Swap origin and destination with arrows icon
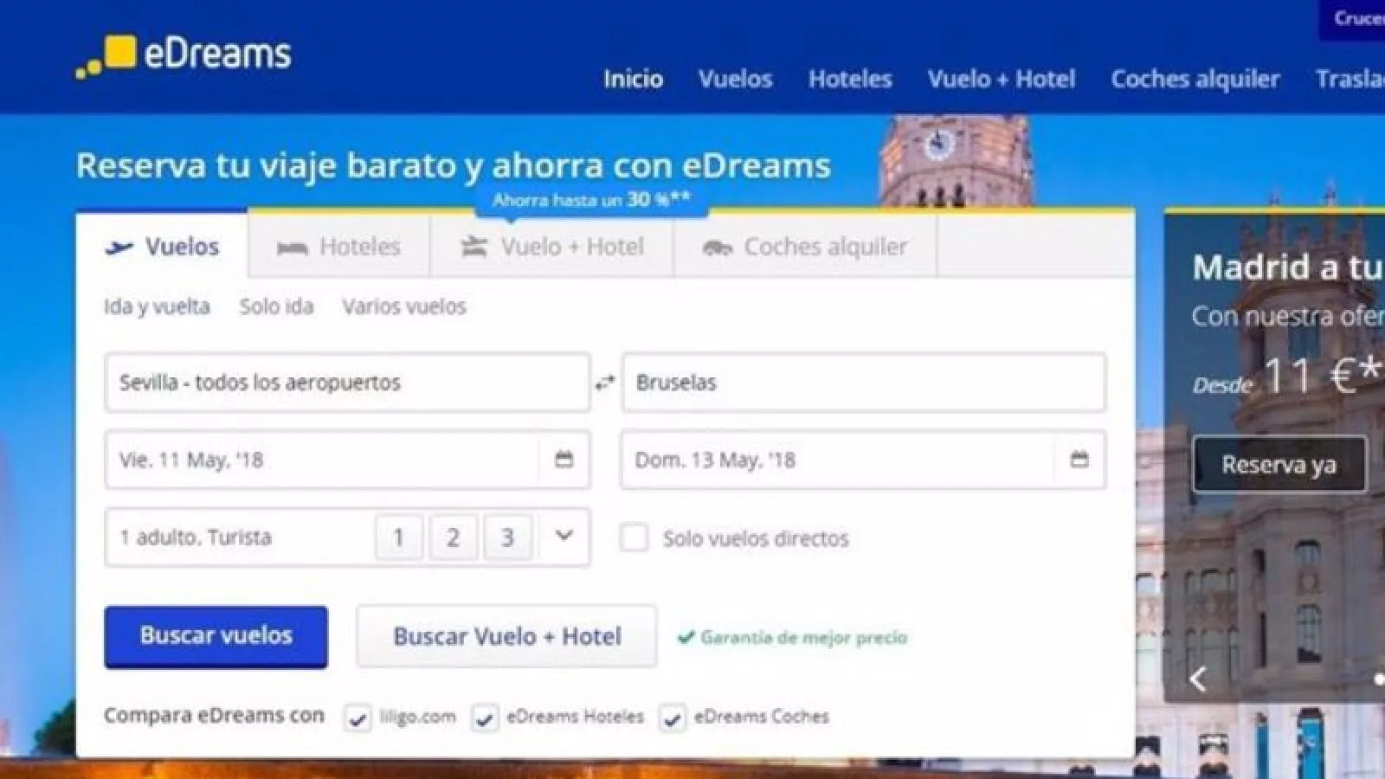Image resolution: width=1385 pixels, height=779 pixels. pyautogui.click(x=605, y=383)
